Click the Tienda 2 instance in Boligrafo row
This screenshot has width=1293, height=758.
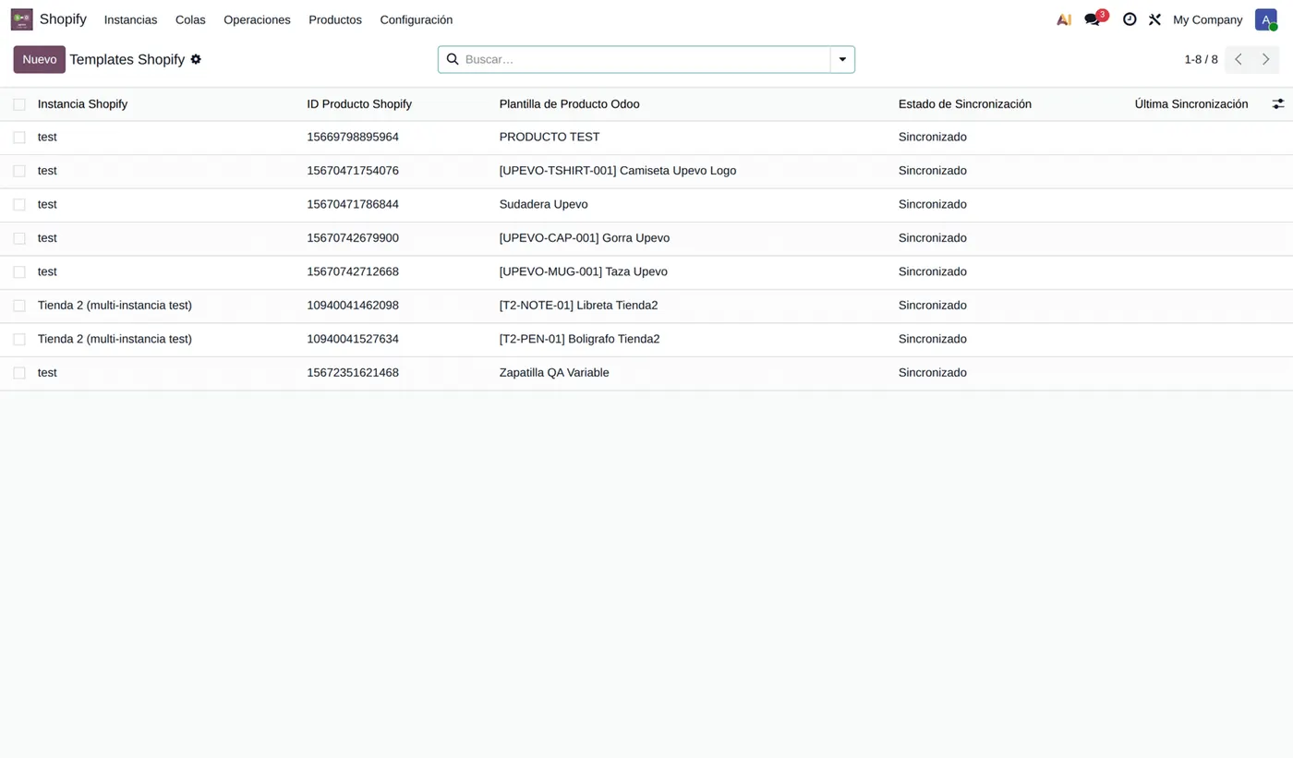pyautogui.click(x=115, y=340)
